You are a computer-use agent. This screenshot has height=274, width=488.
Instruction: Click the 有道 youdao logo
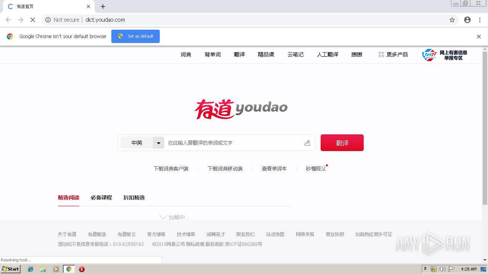pos(241,109)
